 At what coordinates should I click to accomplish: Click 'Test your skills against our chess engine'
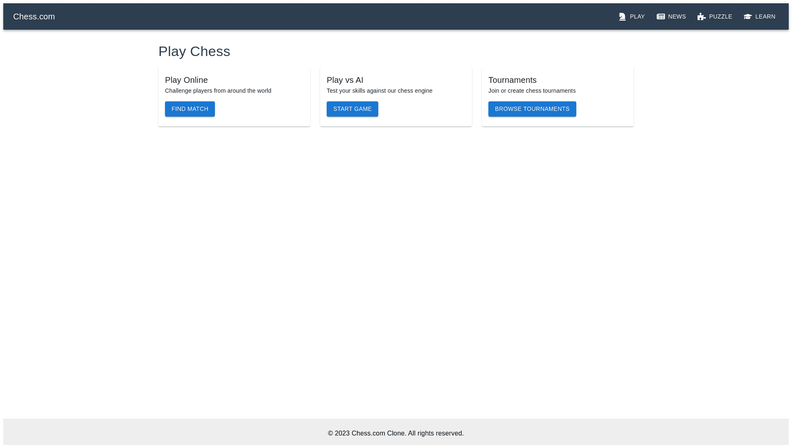[379, 91]
